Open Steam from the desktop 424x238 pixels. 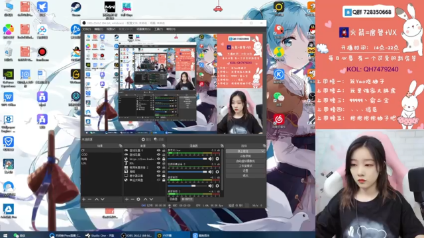76,9
